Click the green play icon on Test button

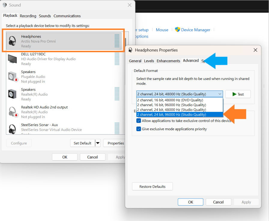click(234, 94)
